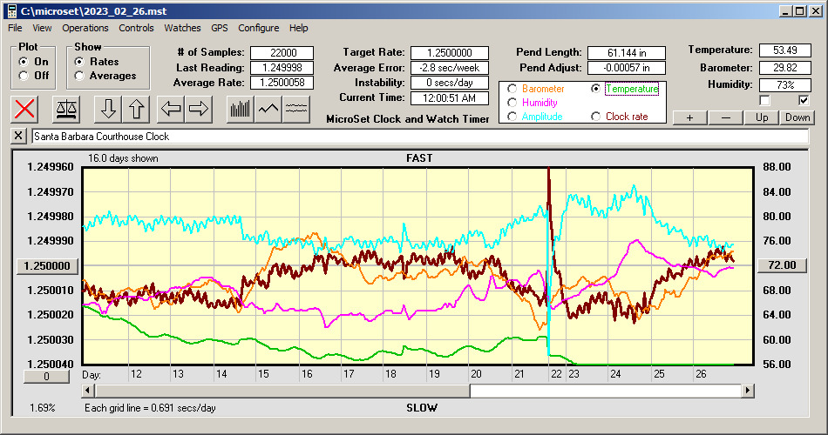
Task: Select the Barometer trace option
Action: pyautogui.click(x=512, y=89)
